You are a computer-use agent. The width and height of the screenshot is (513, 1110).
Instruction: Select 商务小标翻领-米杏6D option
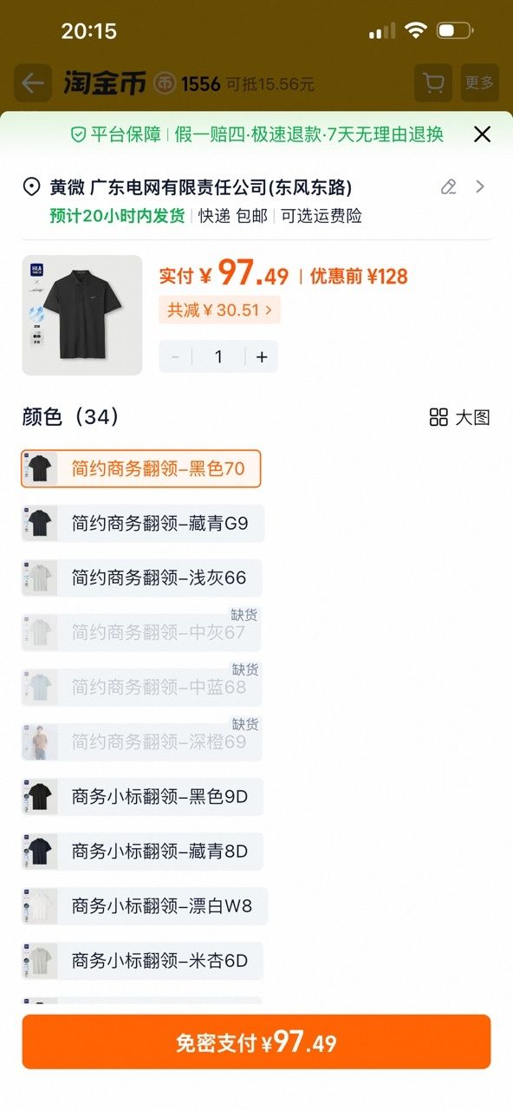coord(142,961)
